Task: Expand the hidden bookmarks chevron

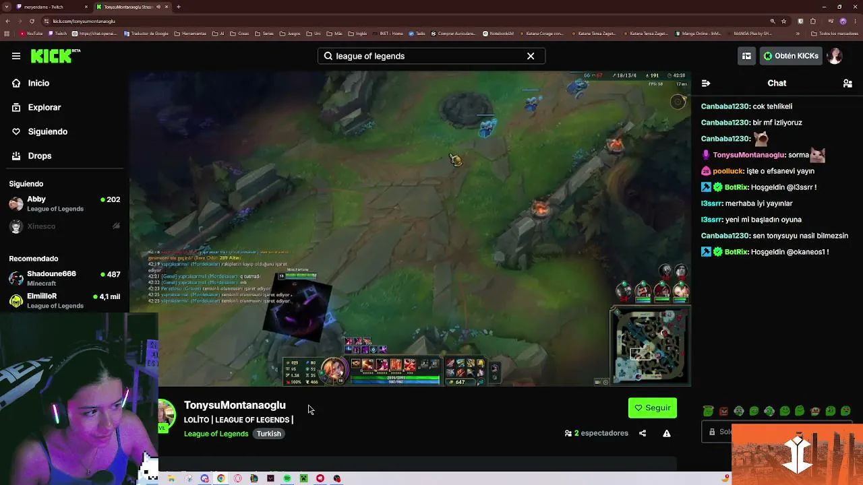Action: pyautogui.click(x=798, y=34)
